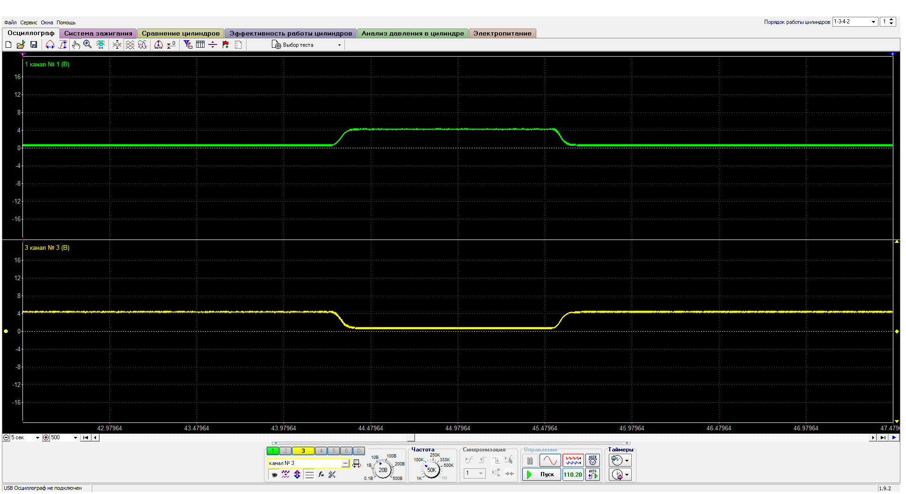
Task: Toggle channel 4 button
Action: point(321,451)
